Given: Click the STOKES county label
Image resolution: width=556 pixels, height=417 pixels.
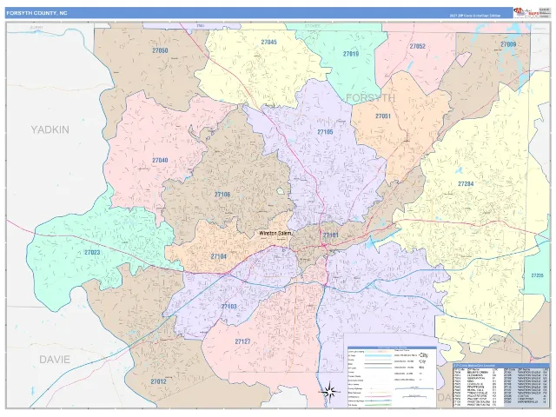Looking at the screenshot, I should click(x=313, y=26).
